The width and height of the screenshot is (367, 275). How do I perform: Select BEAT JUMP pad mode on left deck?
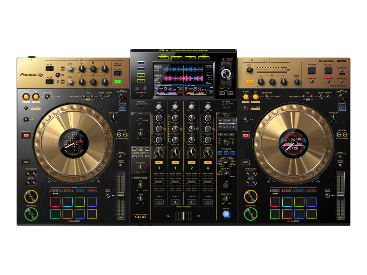[92, 191]
